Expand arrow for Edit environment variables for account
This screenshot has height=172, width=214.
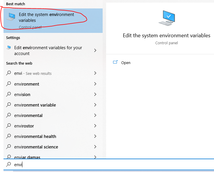[95, 50]
